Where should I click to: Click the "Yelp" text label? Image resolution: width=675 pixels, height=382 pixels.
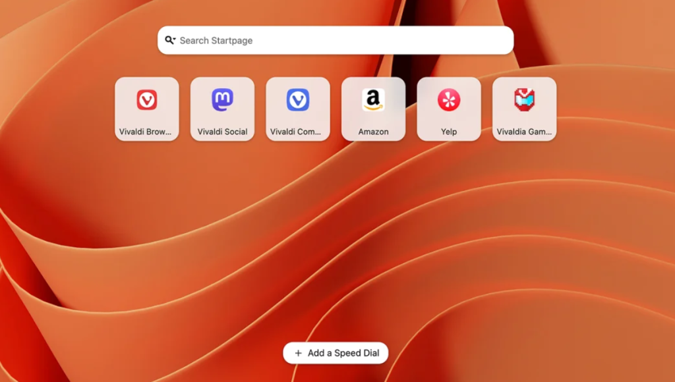point(449,132)
